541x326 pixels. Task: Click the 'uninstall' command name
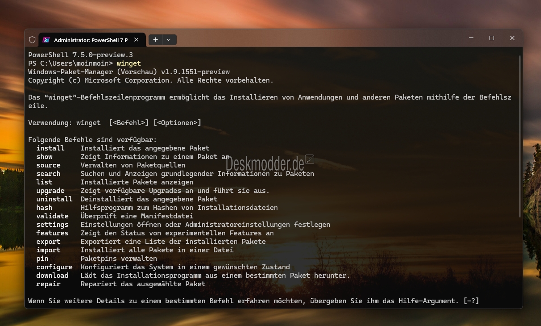coord(54,199)
